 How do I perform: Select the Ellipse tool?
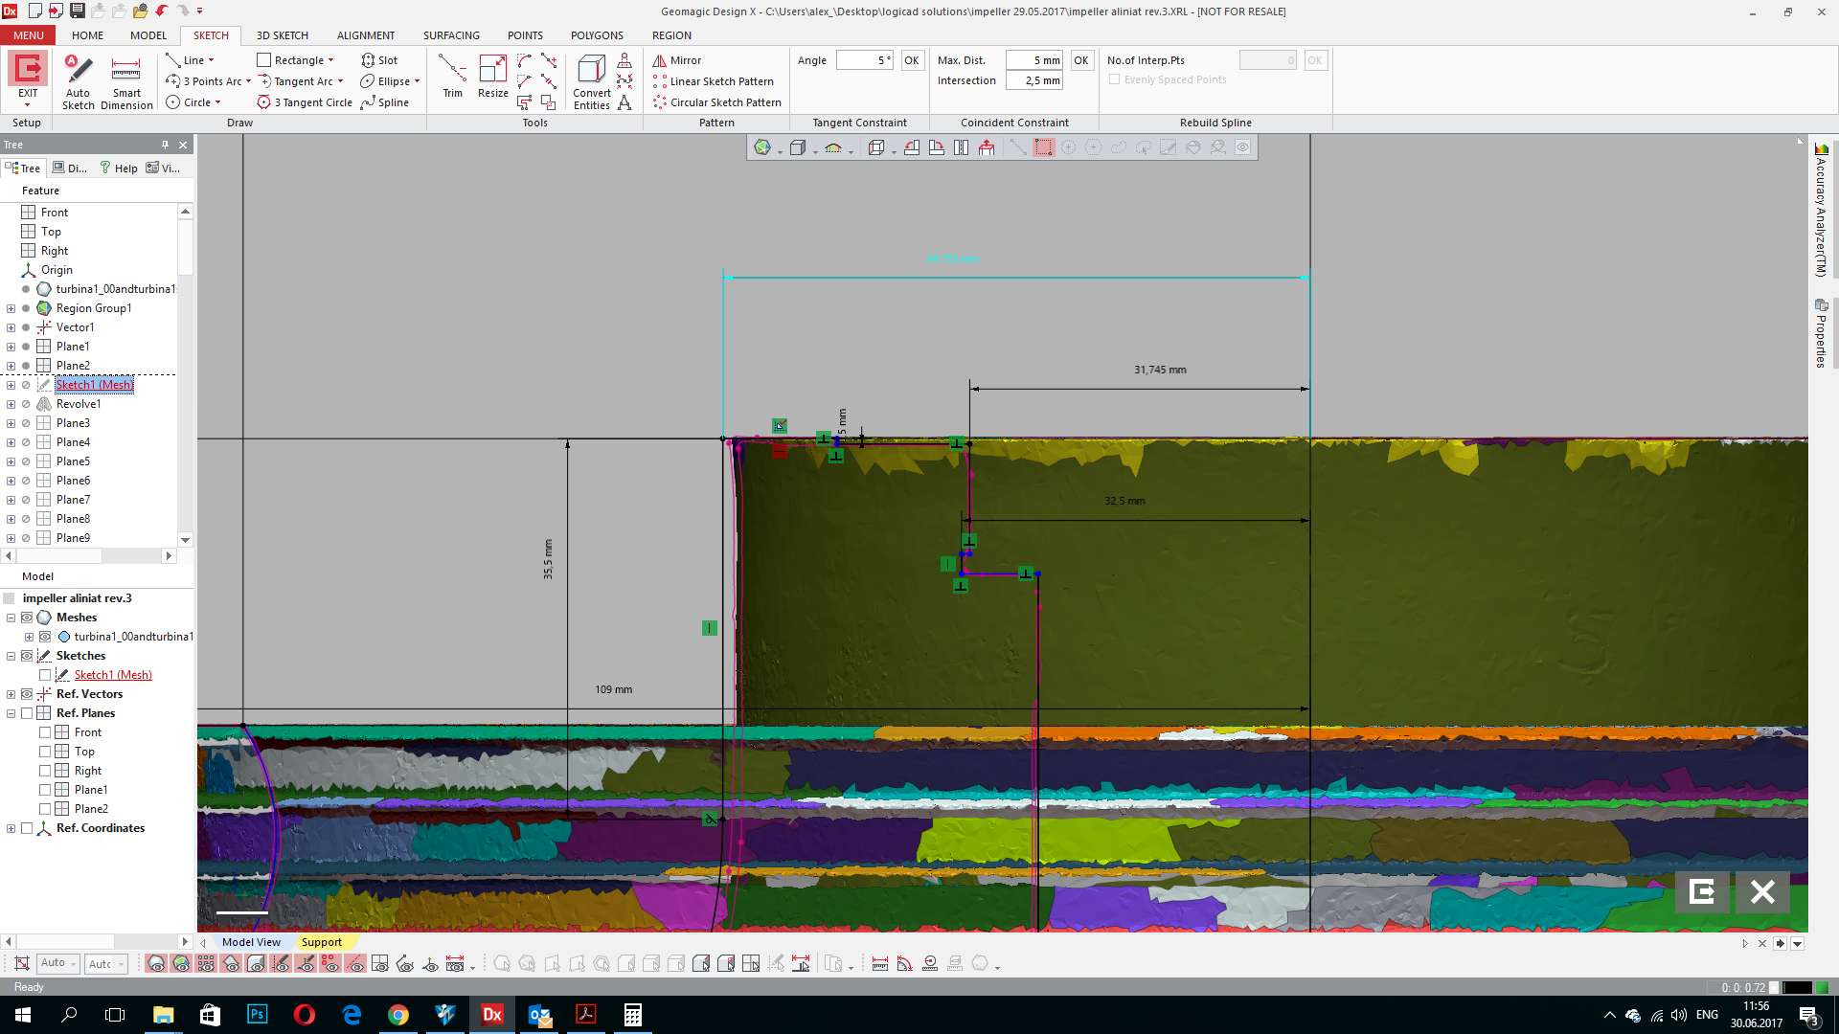386,81
